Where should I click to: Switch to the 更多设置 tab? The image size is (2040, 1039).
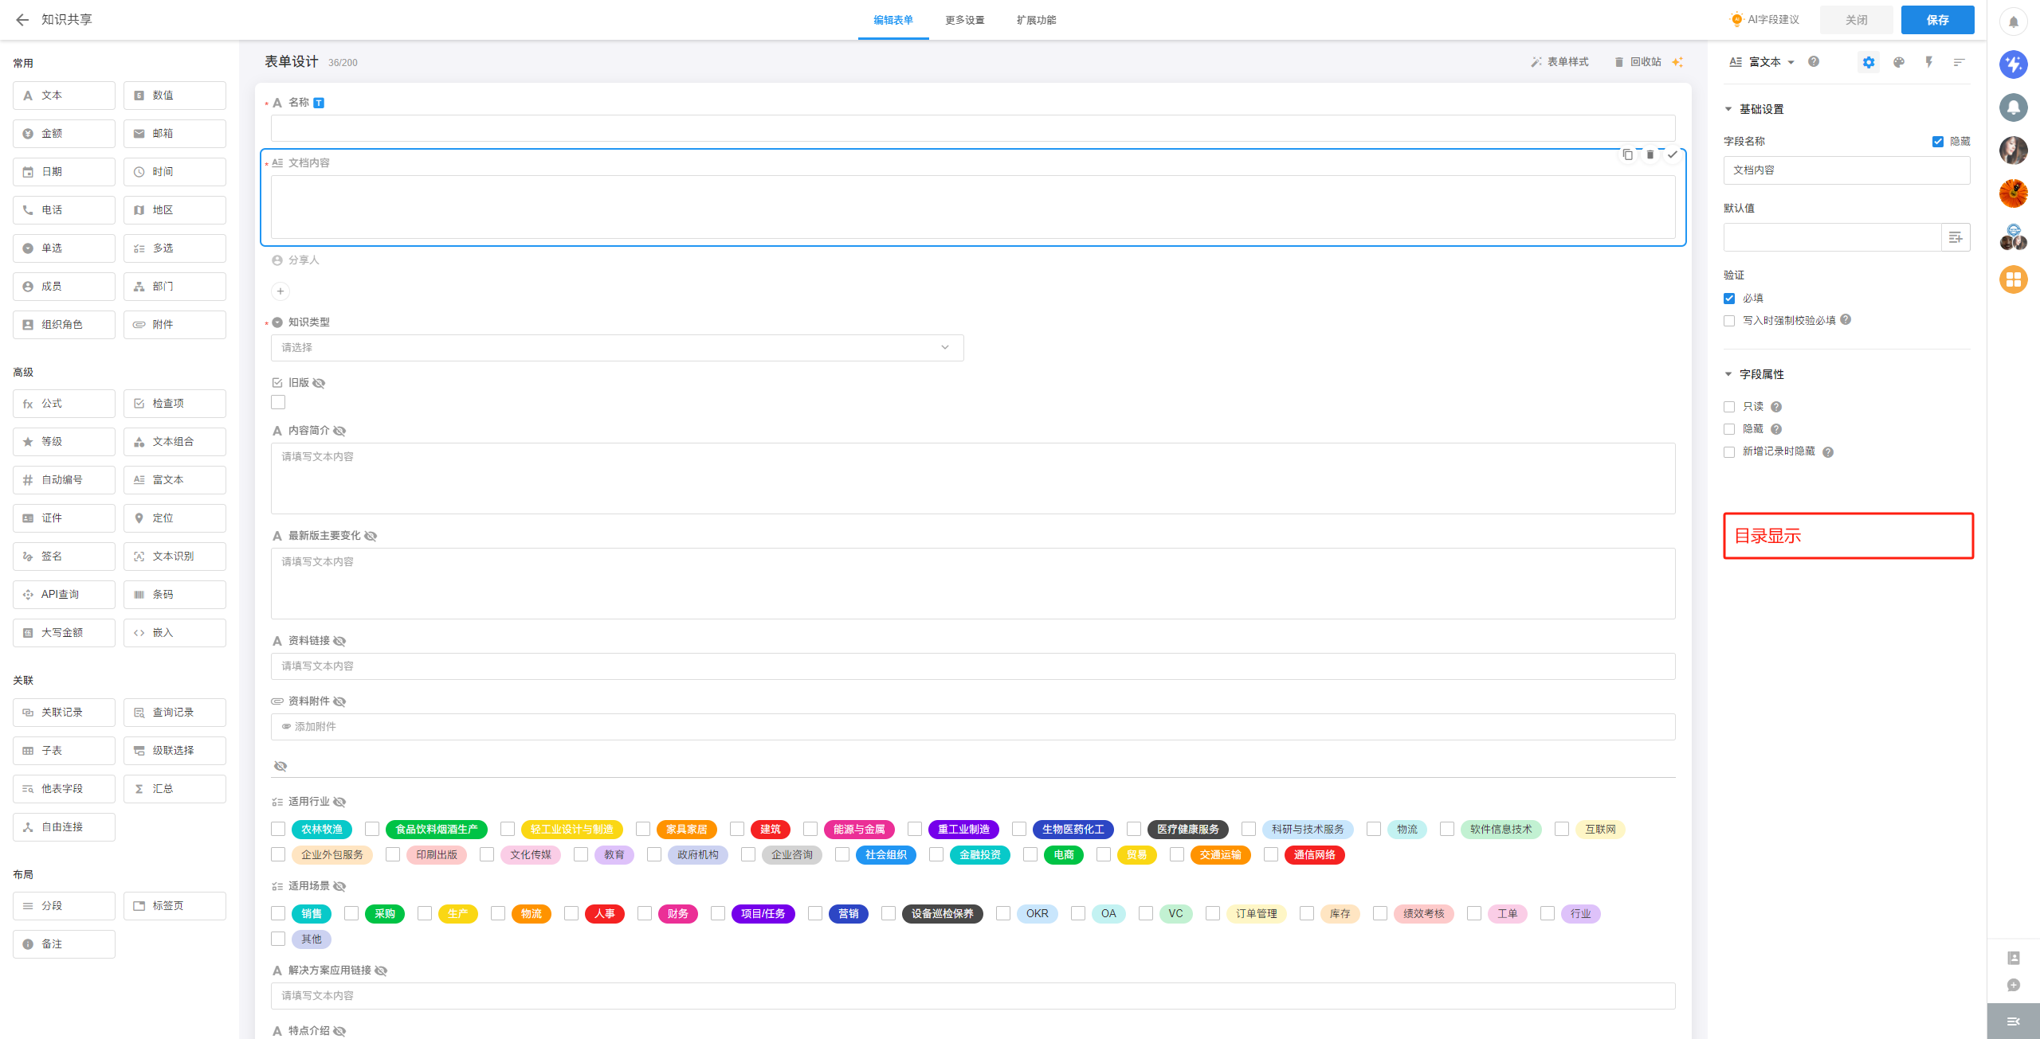click(964, 20)
